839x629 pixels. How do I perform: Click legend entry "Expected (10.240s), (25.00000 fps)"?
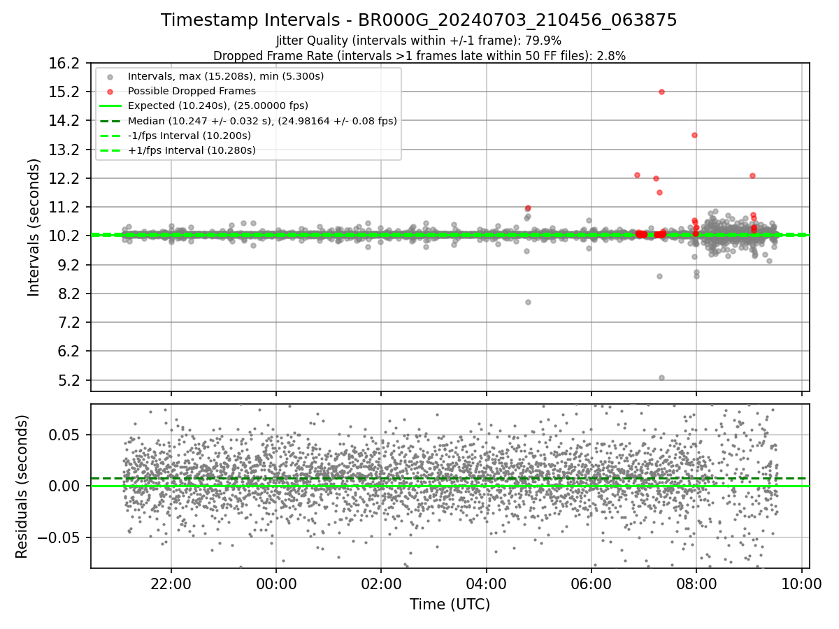[218, 106]
